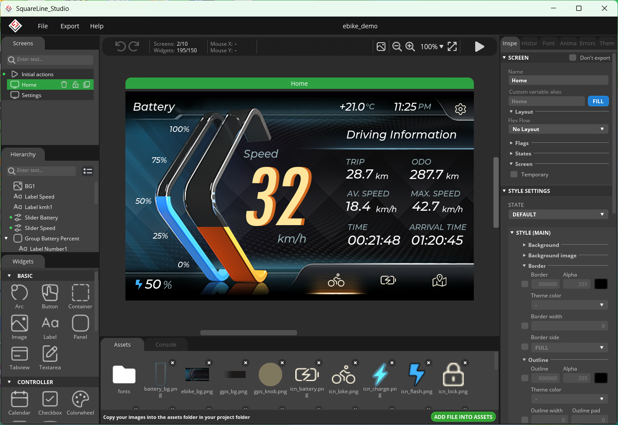This screenshot has height=425, width=618.
Task: Click the ADD FILE INTO ASSETS button
Action: click(x=463, y=417)
